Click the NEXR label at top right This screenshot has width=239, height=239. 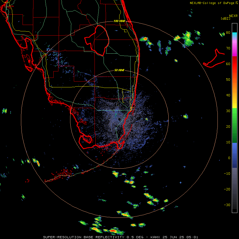(233, 16)
